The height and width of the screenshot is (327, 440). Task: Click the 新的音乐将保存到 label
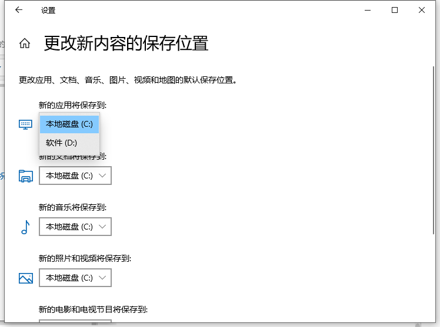tap(72, 207)
